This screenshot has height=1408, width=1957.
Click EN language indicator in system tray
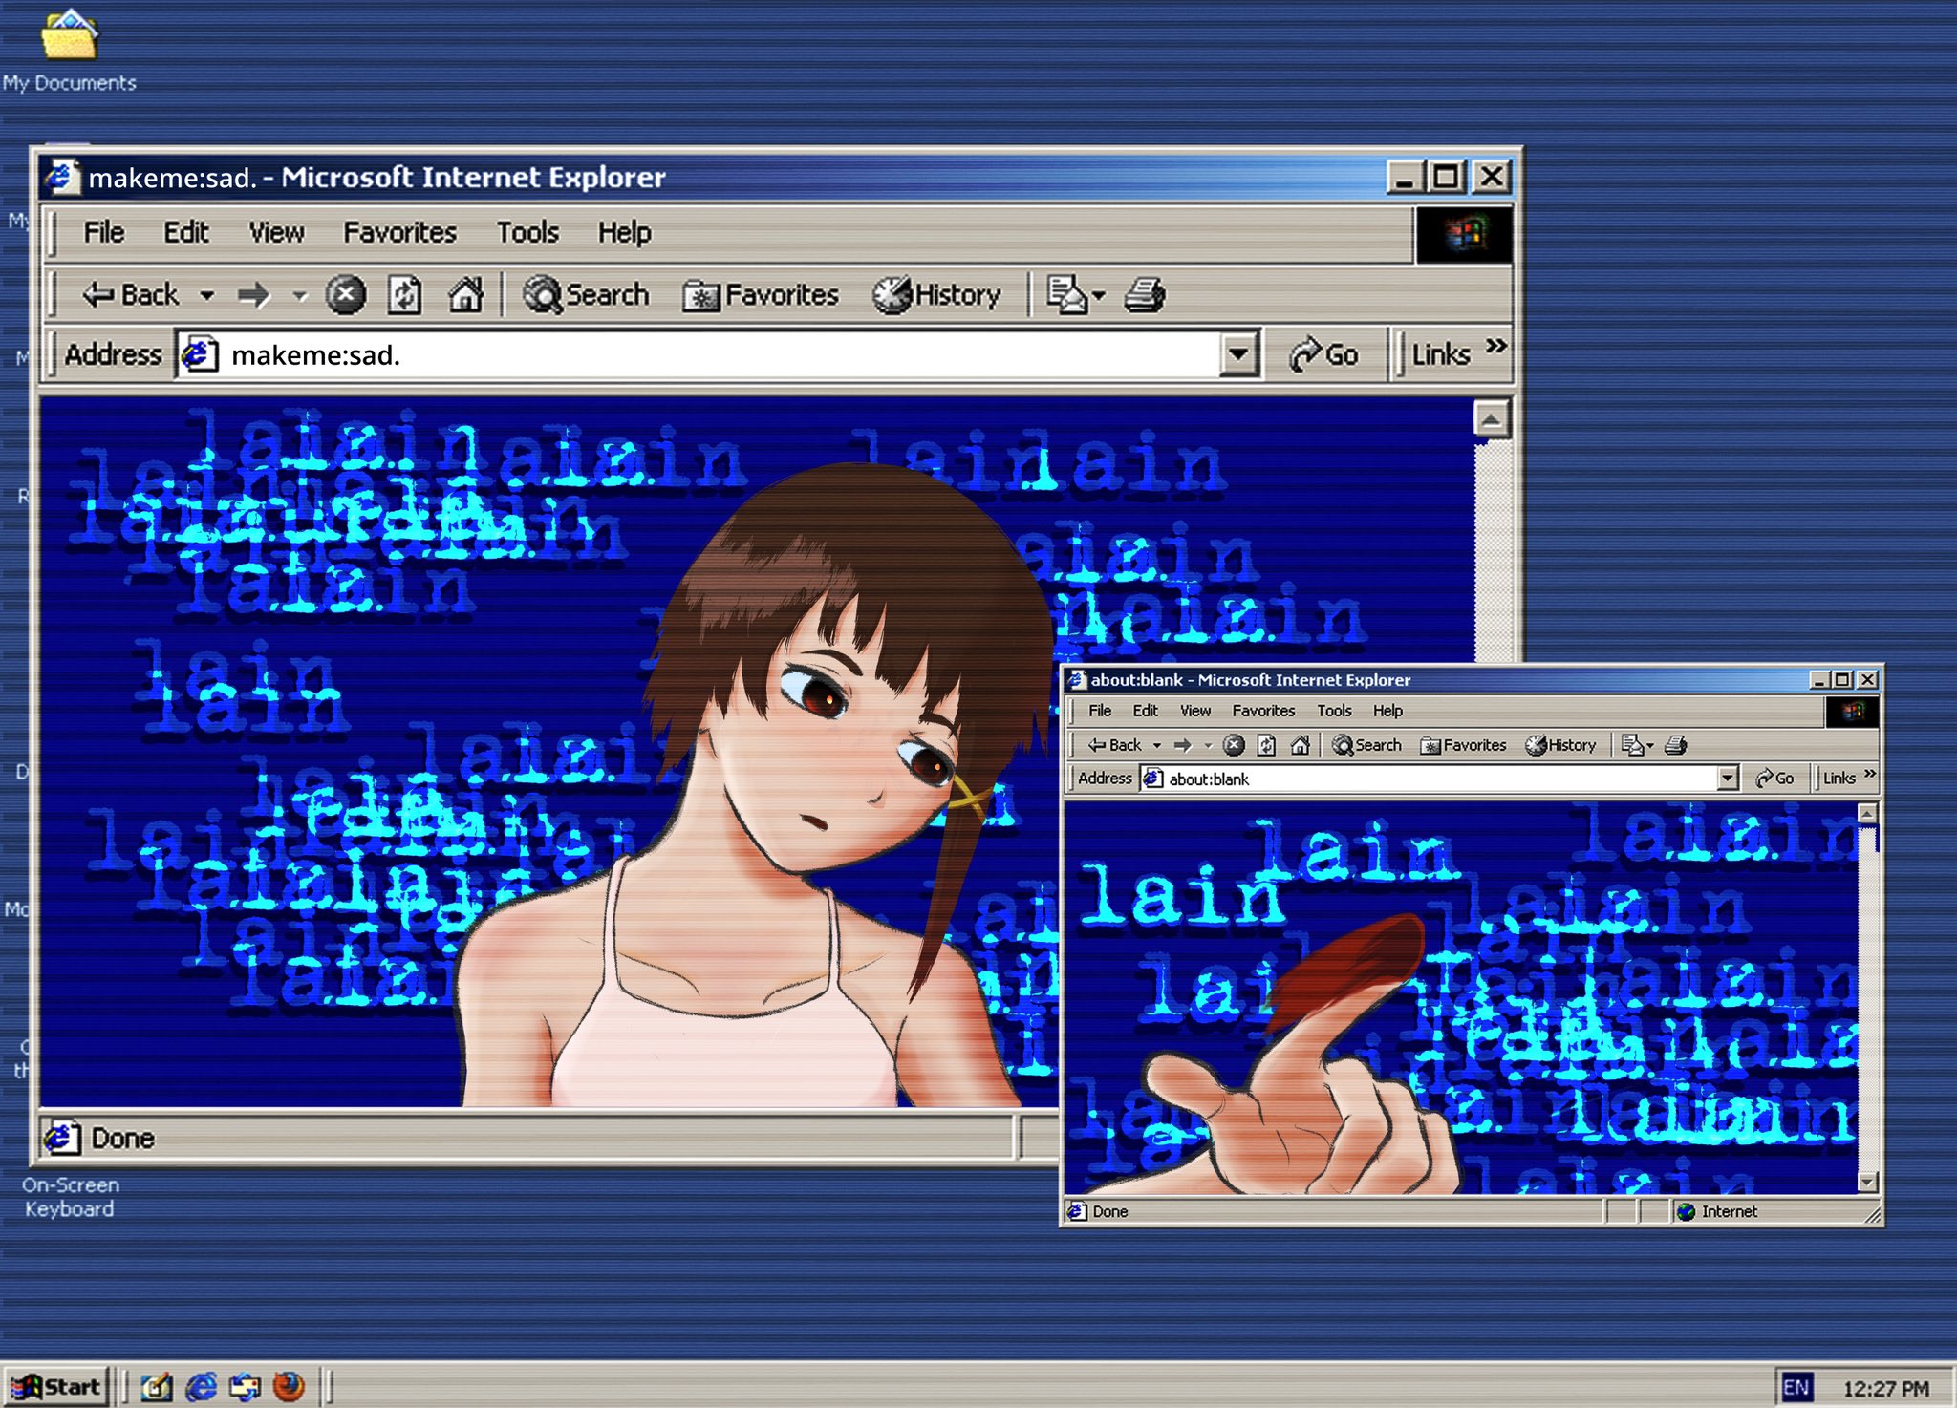[x=1795, y=1388]
